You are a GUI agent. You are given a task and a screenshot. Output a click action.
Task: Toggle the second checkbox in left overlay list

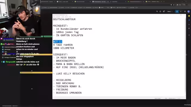(3, 49)
